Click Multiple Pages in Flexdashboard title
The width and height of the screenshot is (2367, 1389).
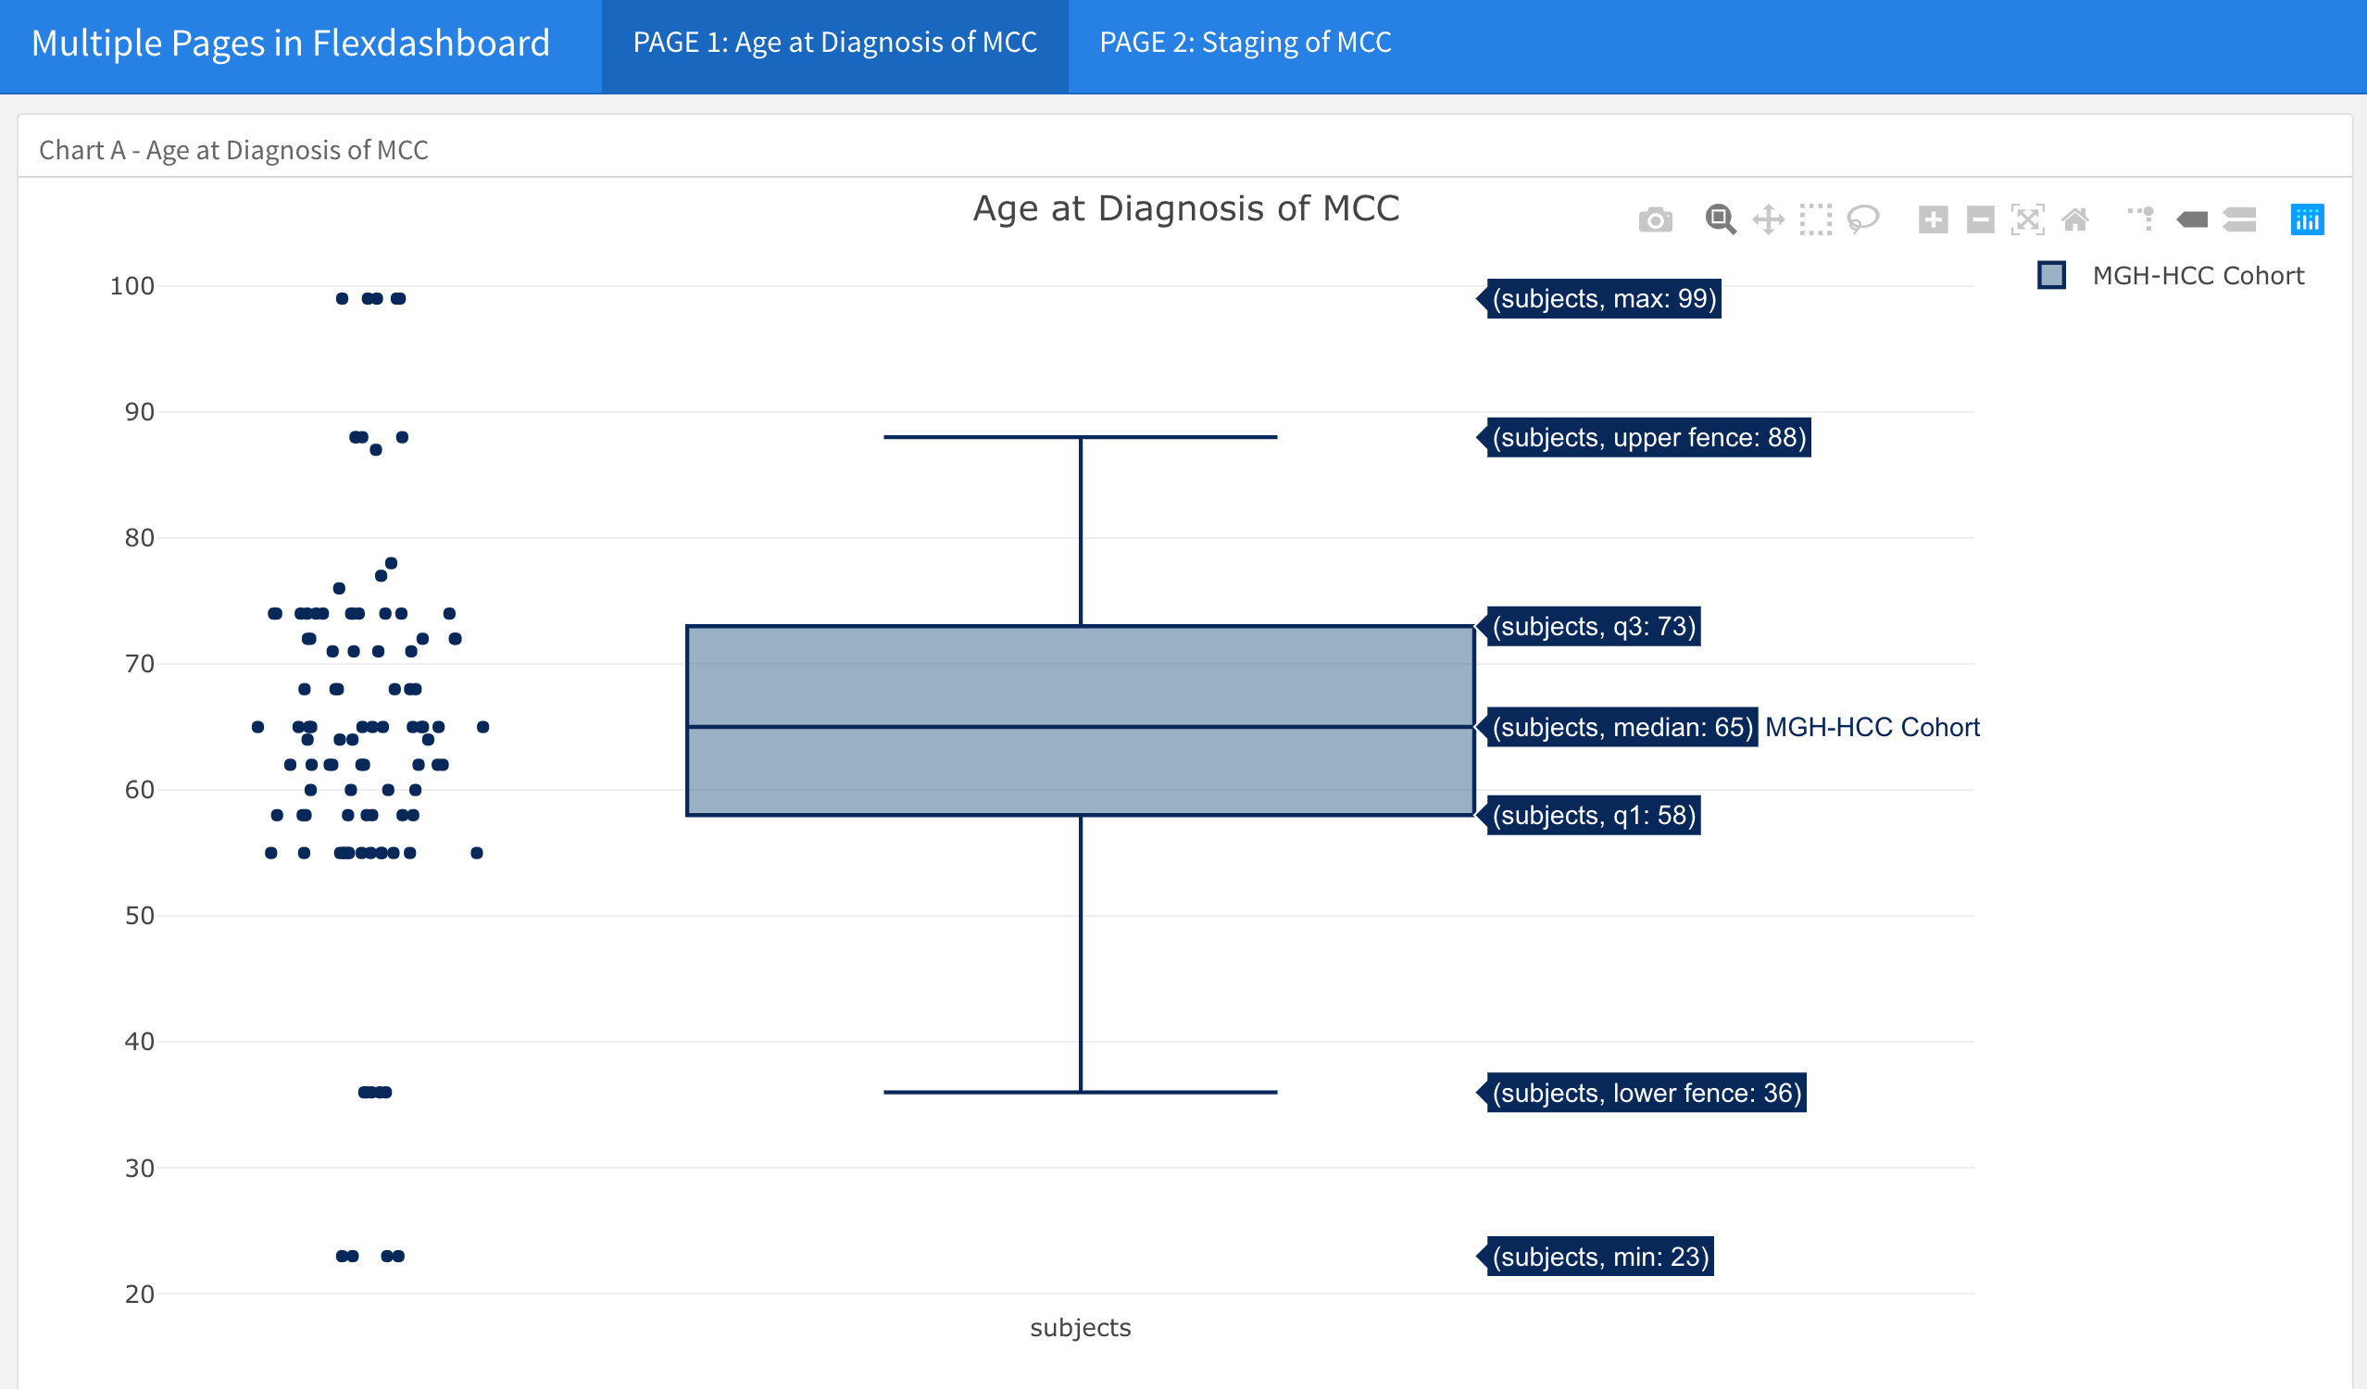pyautogui.click(x=290, y=44)
